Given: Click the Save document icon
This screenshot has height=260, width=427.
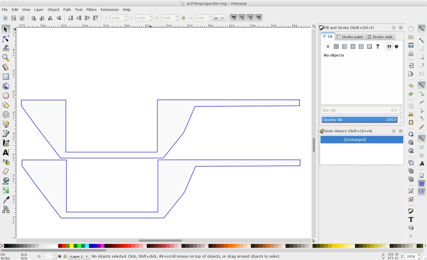Looking at the screenshot, I should [411, 45].
